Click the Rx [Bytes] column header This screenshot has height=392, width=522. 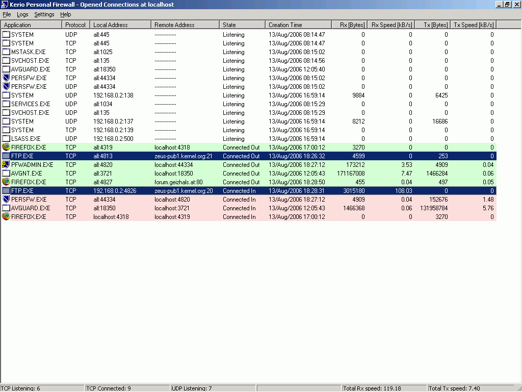(350, 24)
